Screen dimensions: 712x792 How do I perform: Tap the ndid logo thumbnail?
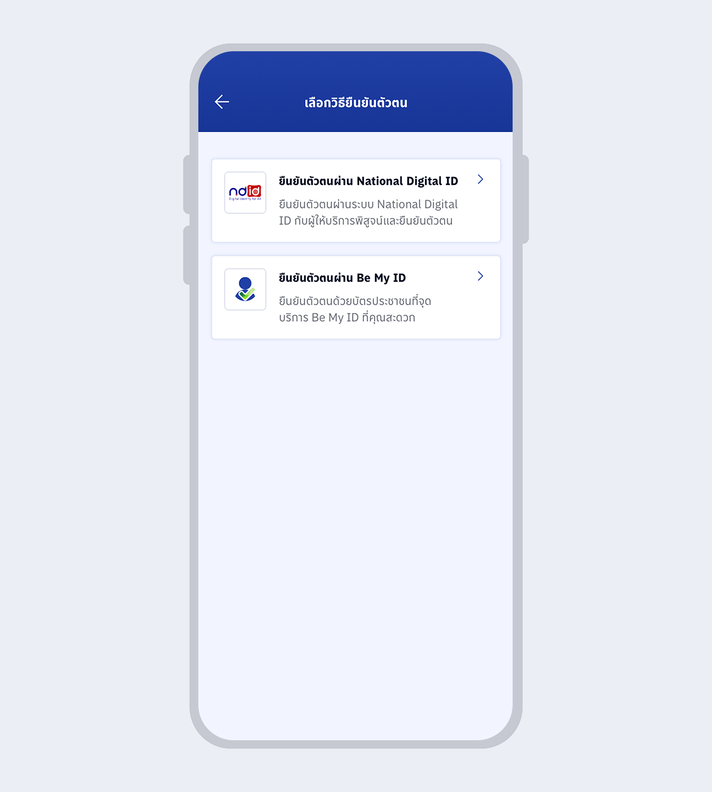[x=245, y=193]
